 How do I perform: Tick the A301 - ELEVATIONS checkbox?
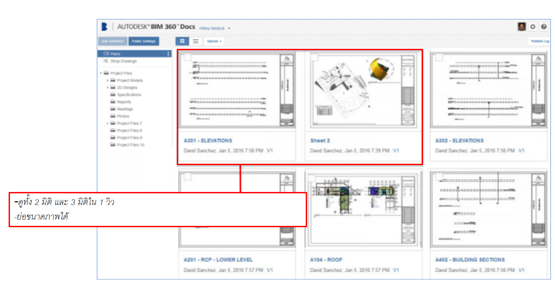187,57
